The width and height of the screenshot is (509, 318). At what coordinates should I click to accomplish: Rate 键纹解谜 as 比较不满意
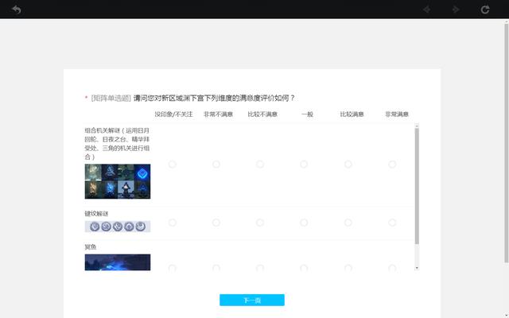pos(260,223)
